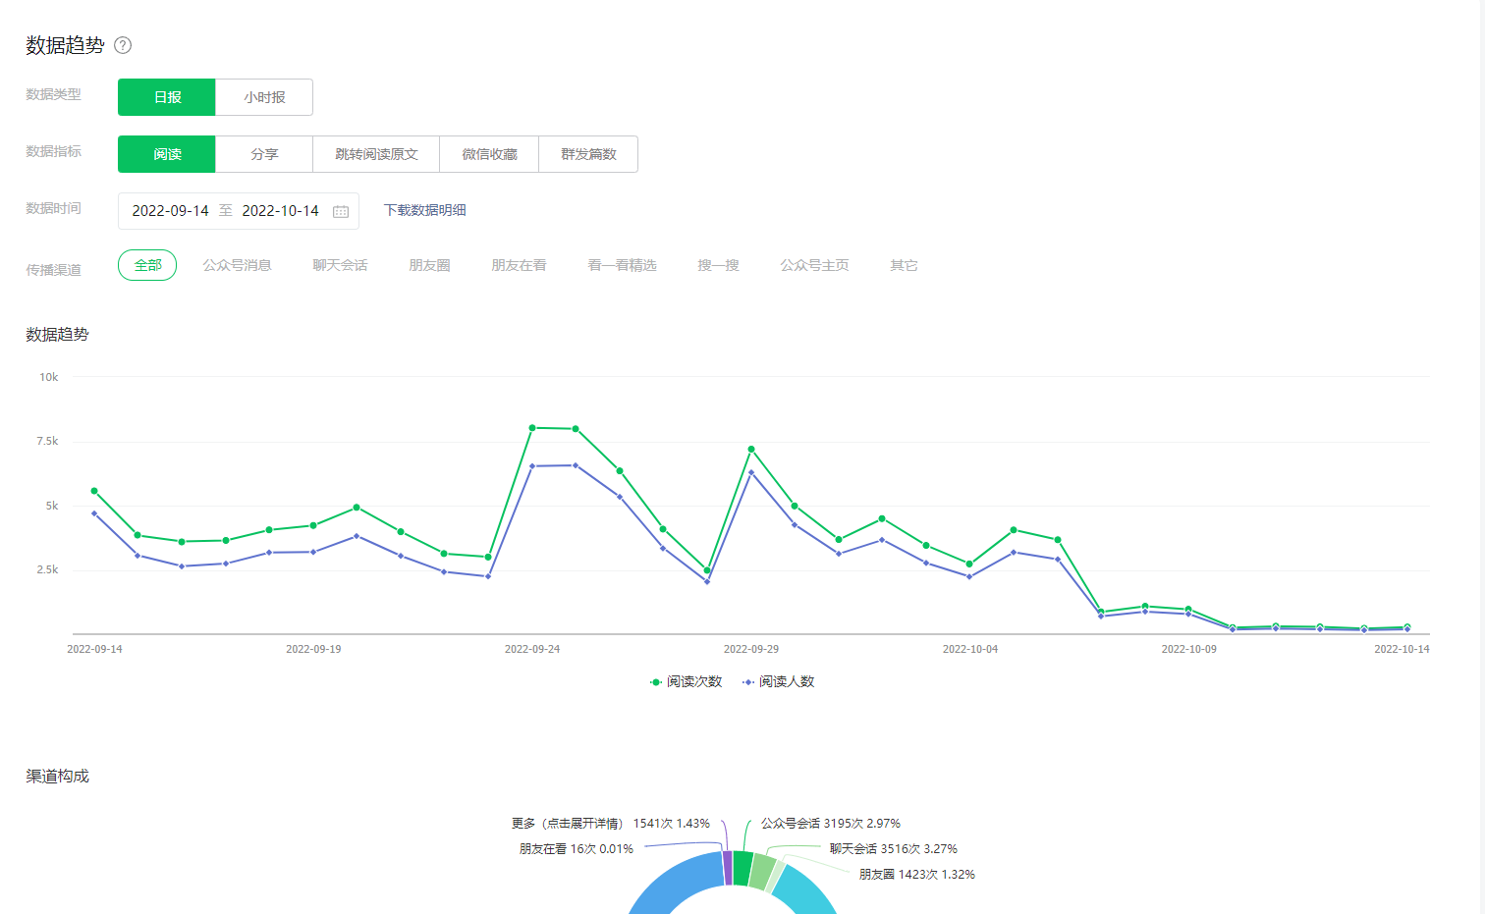Click the 朋友圈 1423次 pie label
This screenshot has width=1485, height=914.
pos(917,875)
